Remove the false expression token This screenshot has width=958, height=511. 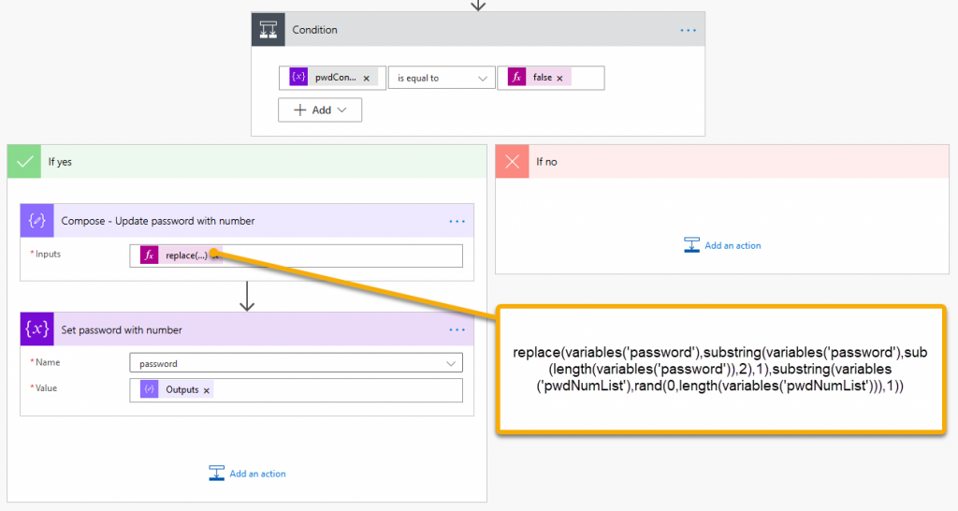pyautogui.click(x=559, y=79)
